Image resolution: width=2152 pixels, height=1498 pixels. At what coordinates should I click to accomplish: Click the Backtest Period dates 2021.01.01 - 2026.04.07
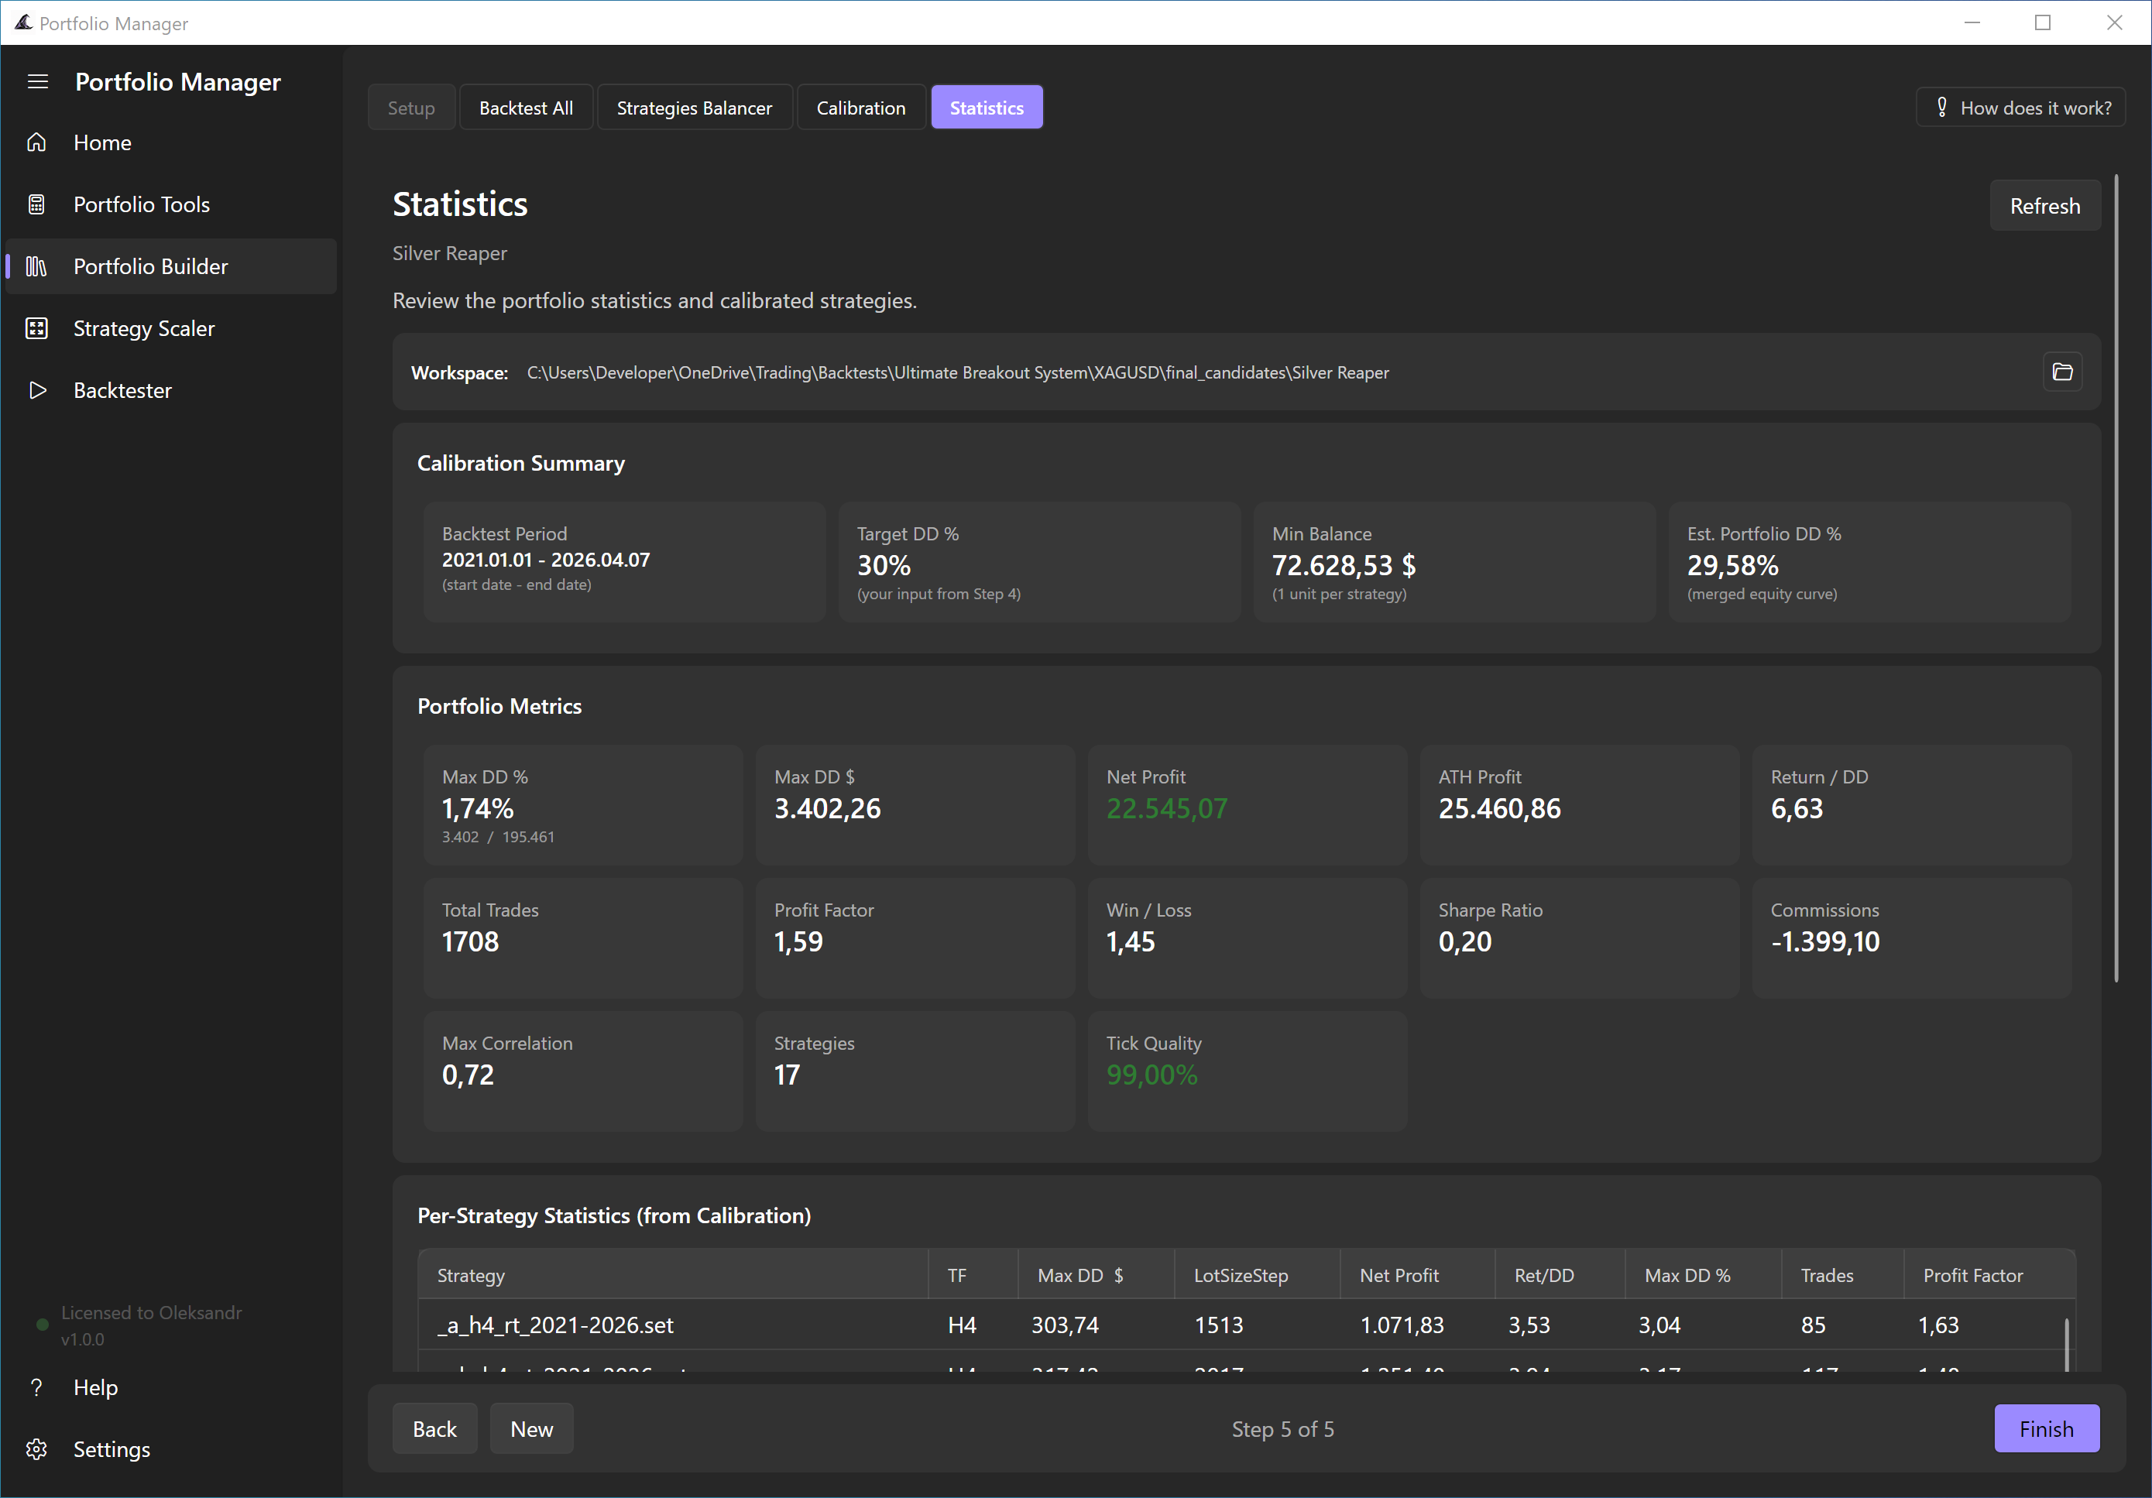(x=545, y=559)
